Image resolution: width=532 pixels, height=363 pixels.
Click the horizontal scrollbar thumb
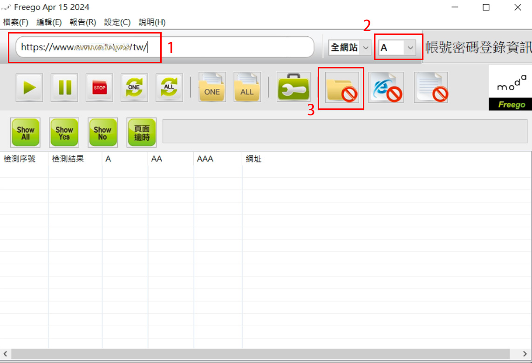pos(260,354)
